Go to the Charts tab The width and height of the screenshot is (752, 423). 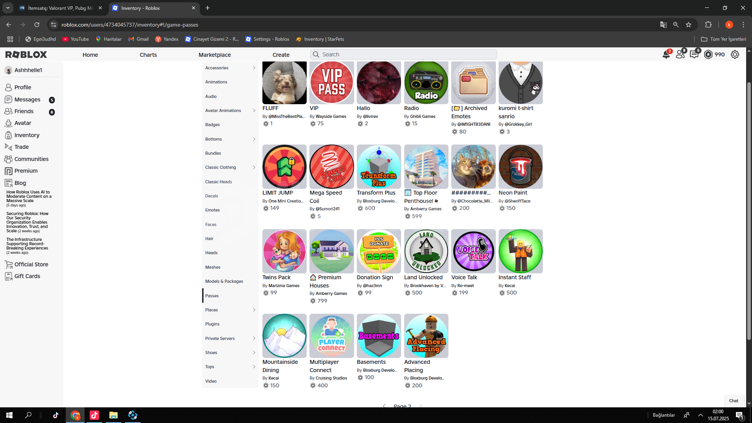148,55
